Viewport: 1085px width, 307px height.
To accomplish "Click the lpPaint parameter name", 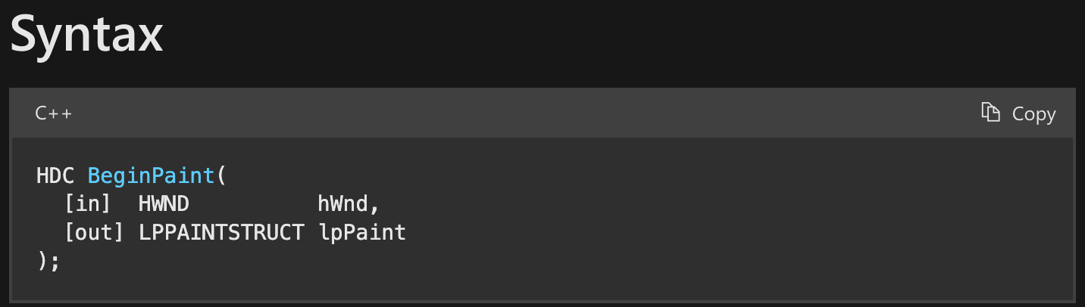I will (x=361, y=232).
